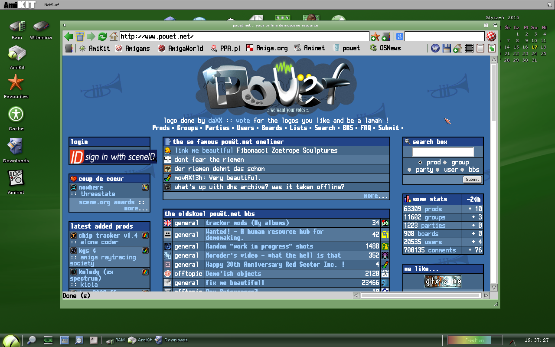Open the gfxzone thumbnail under we like...
Viewport: 555px width, 347px height.
coord(443,281)
